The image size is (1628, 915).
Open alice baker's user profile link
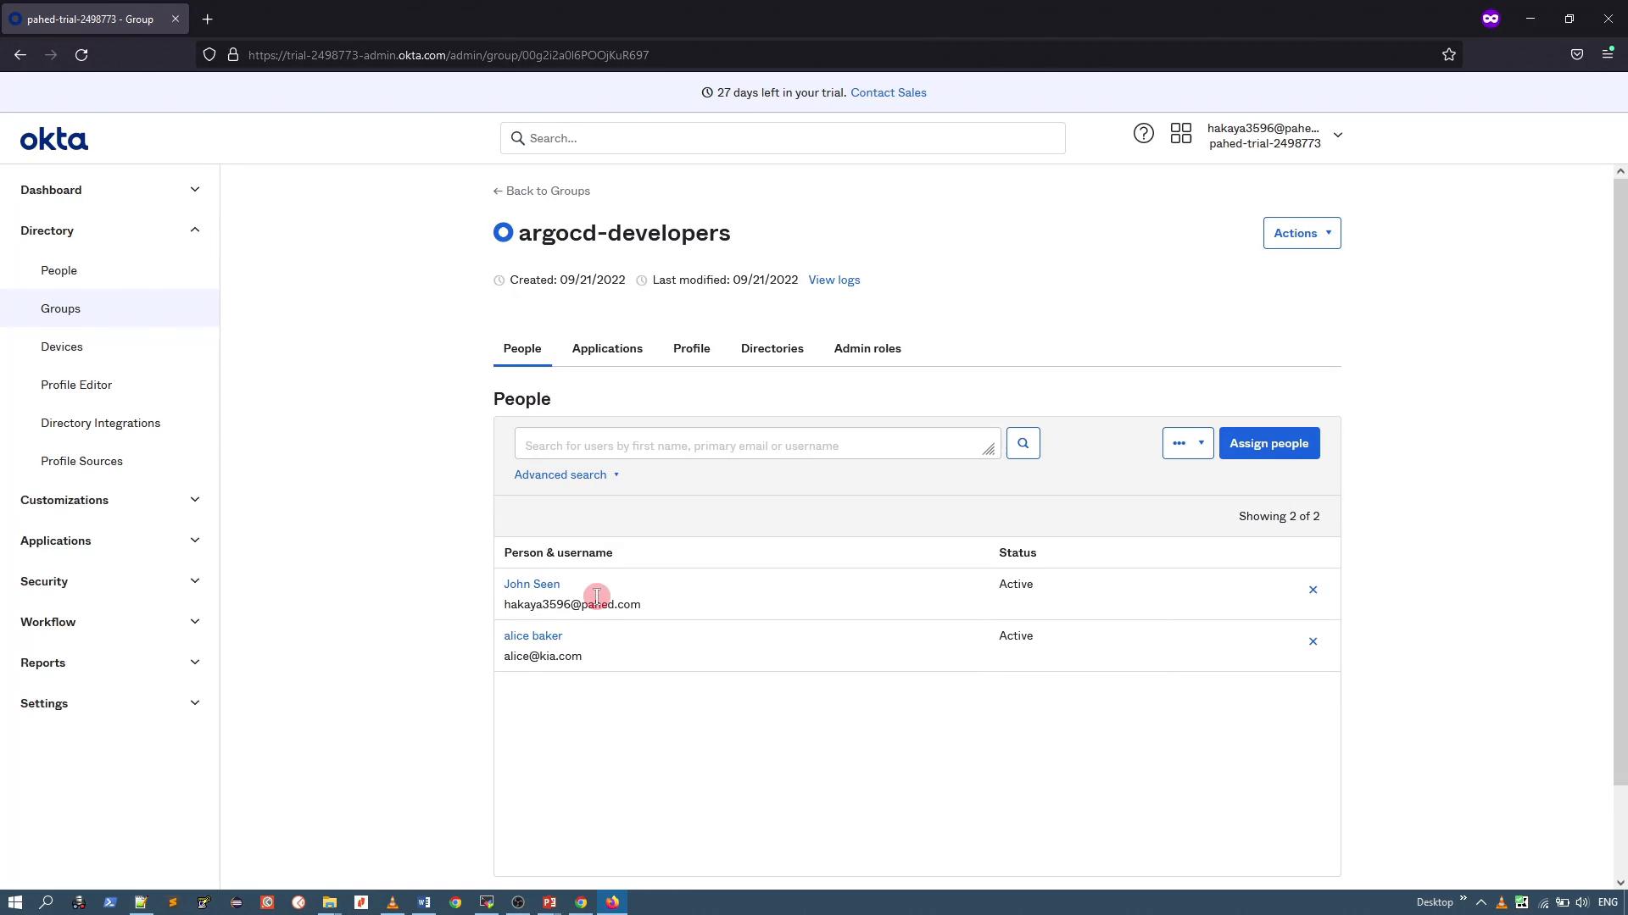coord(533,635)
